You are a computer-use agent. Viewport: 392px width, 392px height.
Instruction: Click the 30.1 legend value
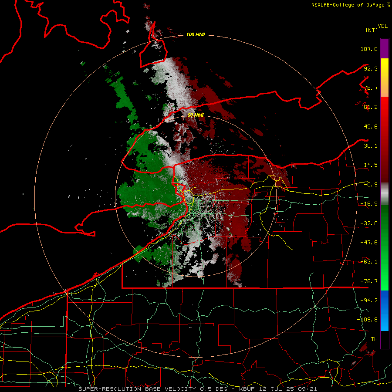point(371,146)
